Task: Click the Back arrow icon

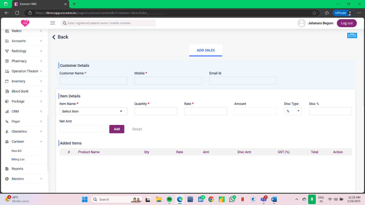Action: [54, 37]
